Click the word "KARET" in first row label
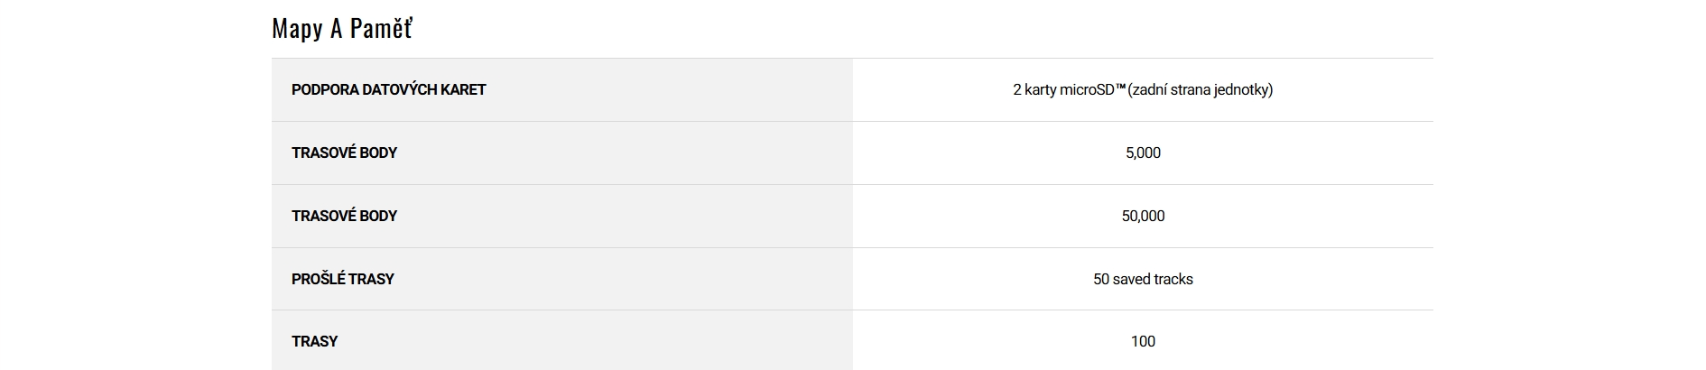 463,90
